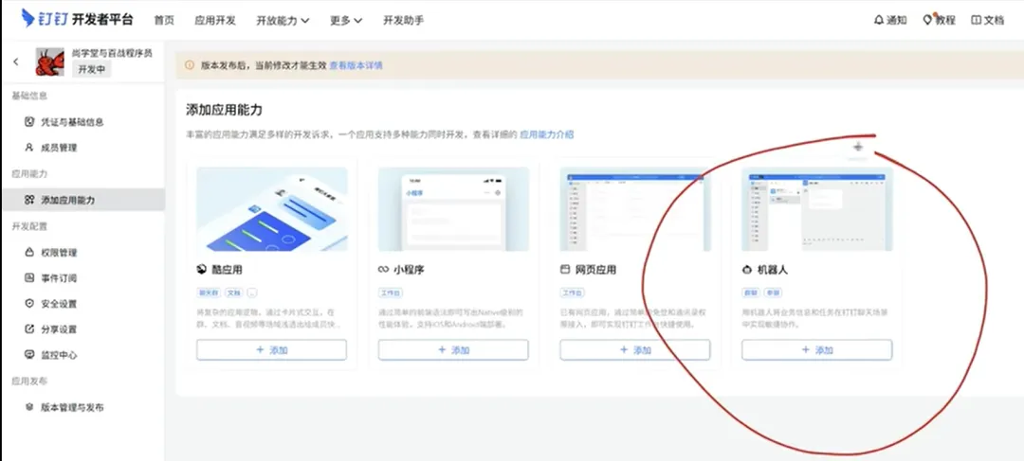This screenshot has height=461, width=1024.
Task: Click the warning icon in version banner
Action: pos(190,65)
